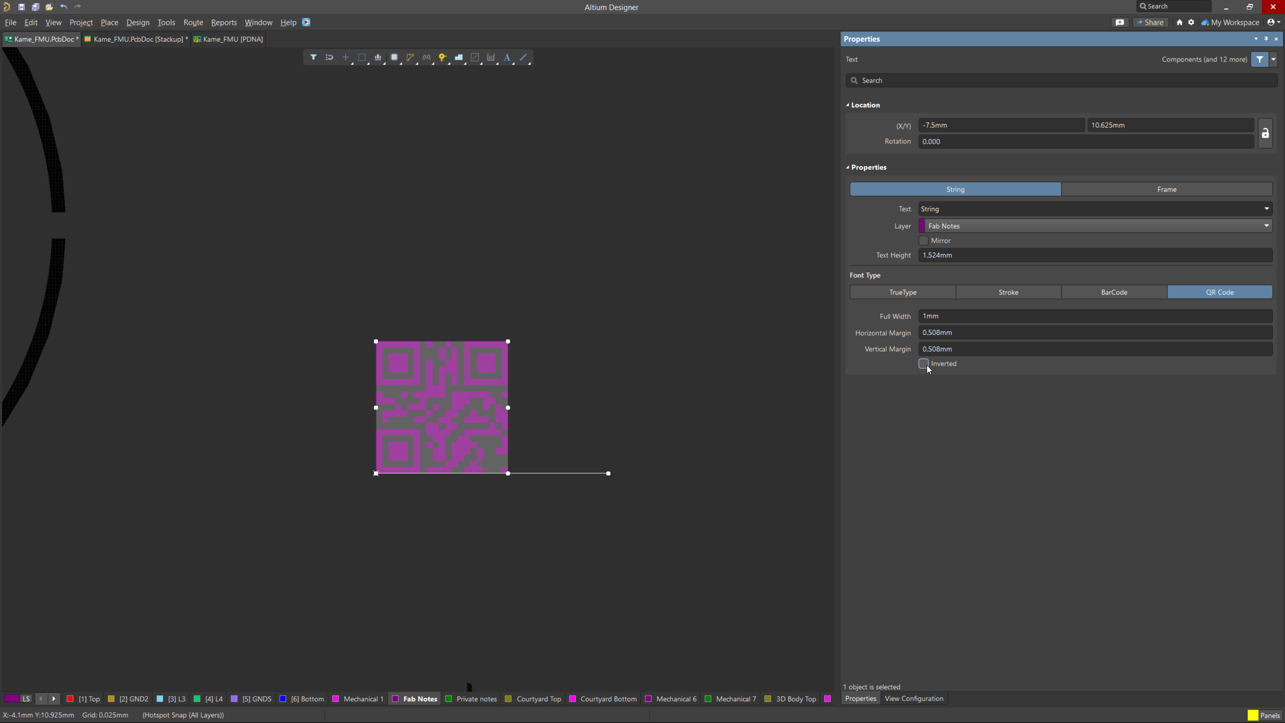
Task: Enable the Mirror checkbox
Action: (x=924, y=241)
